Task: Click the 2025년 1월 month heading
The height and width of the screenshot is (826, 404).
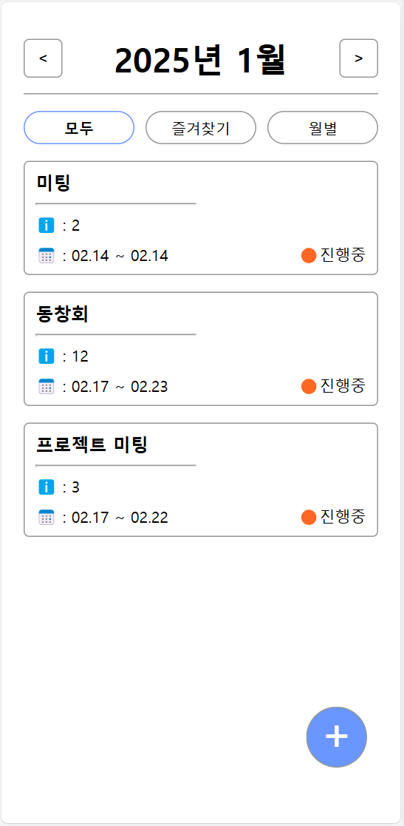Action: click(x=200, y=60)
